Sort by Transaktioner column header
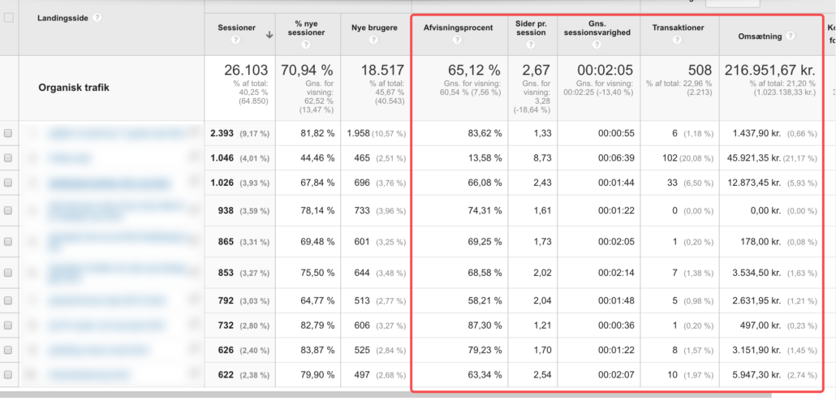This screenshot has height=401, width=836. (x=679, y=28)
